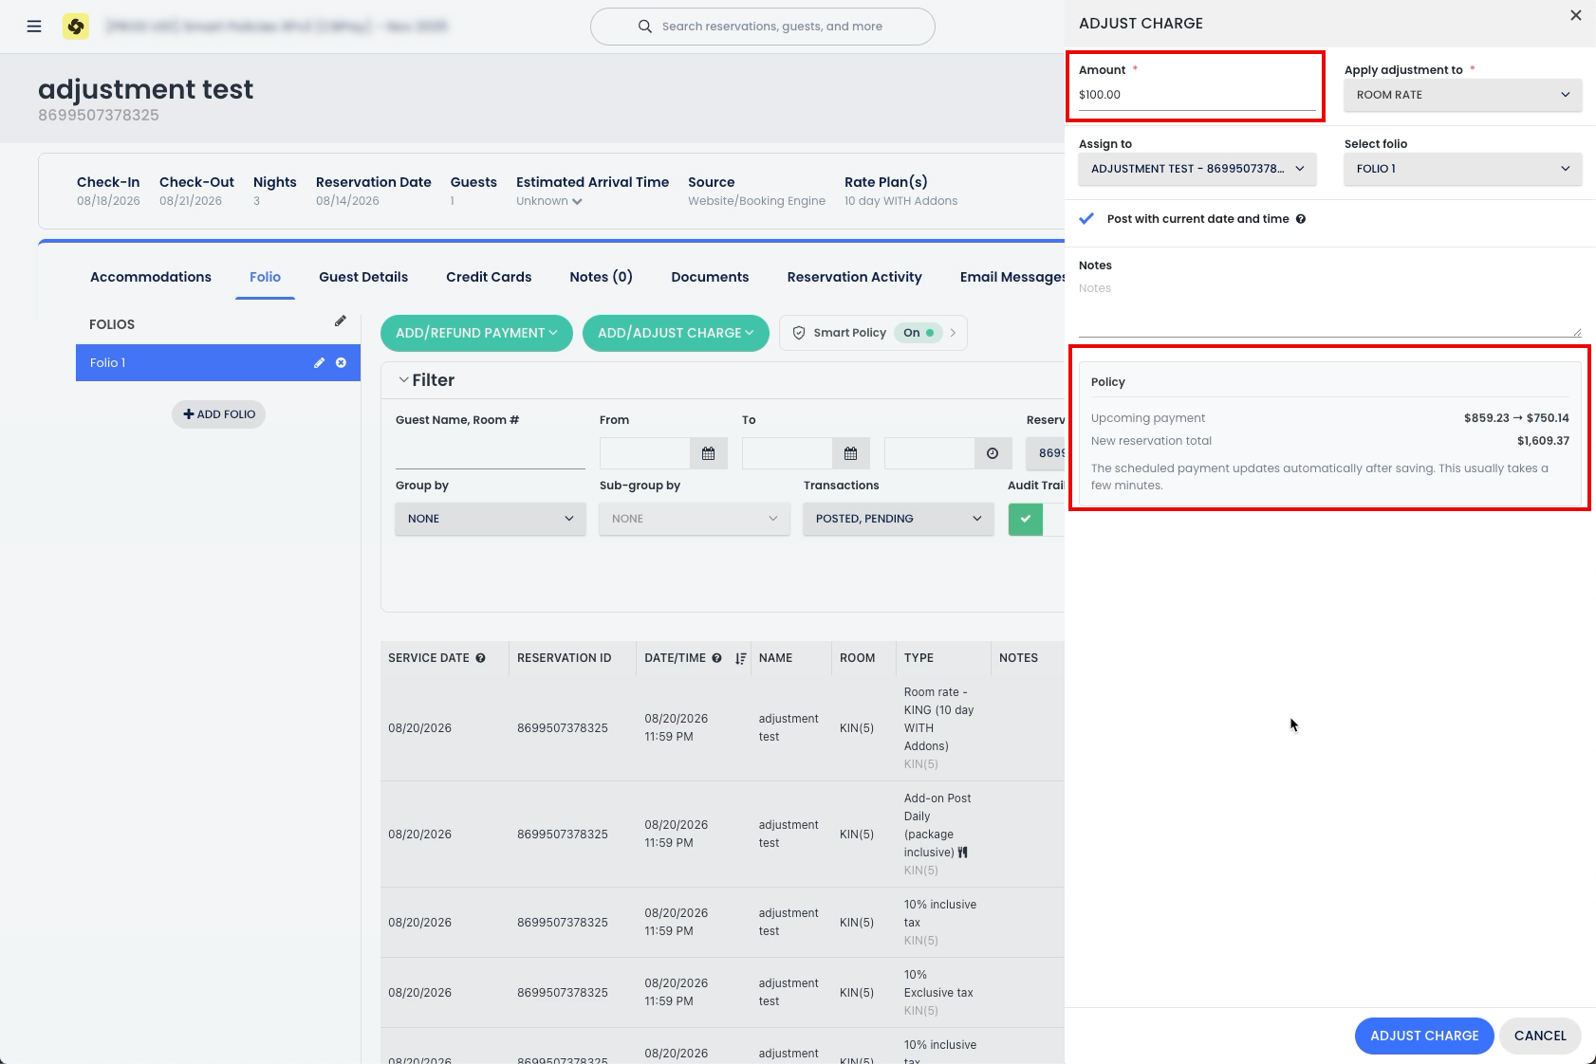The width and height of the screenshot is (1596, 1064).
Task: Click the Type column header
Action: (919, 658)
